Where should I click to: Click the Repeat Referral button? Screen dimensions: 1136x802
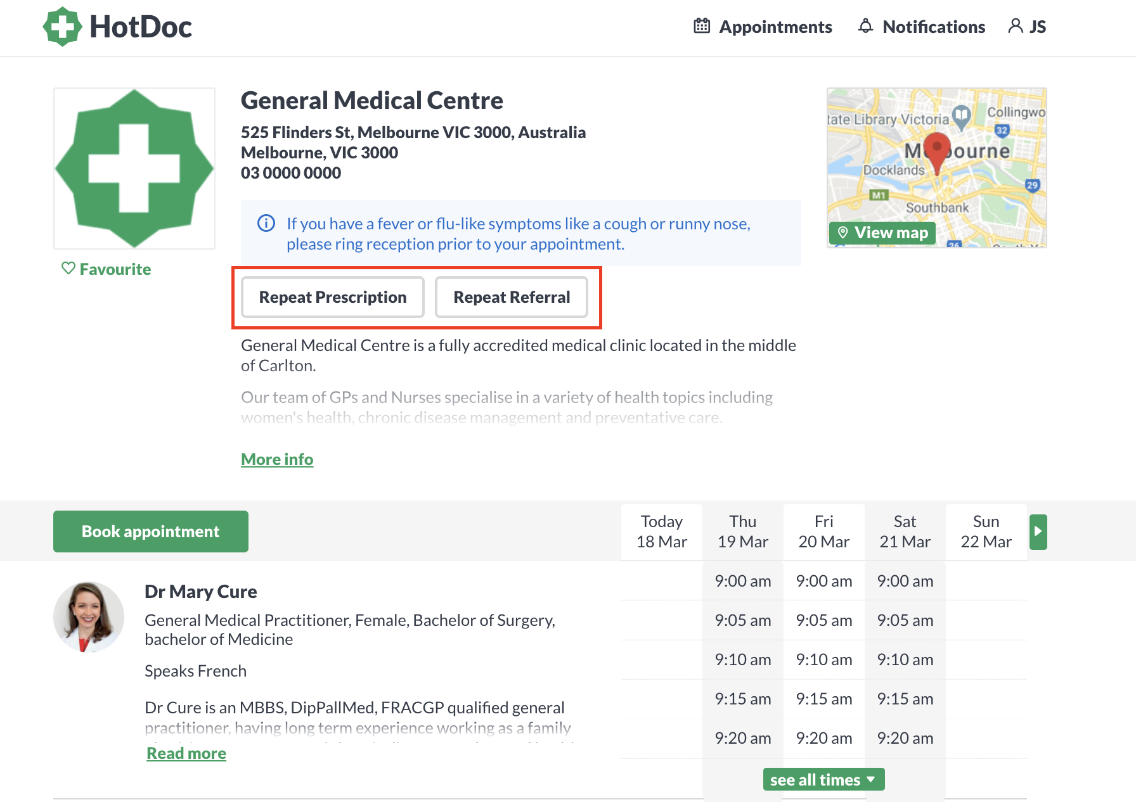512,297
